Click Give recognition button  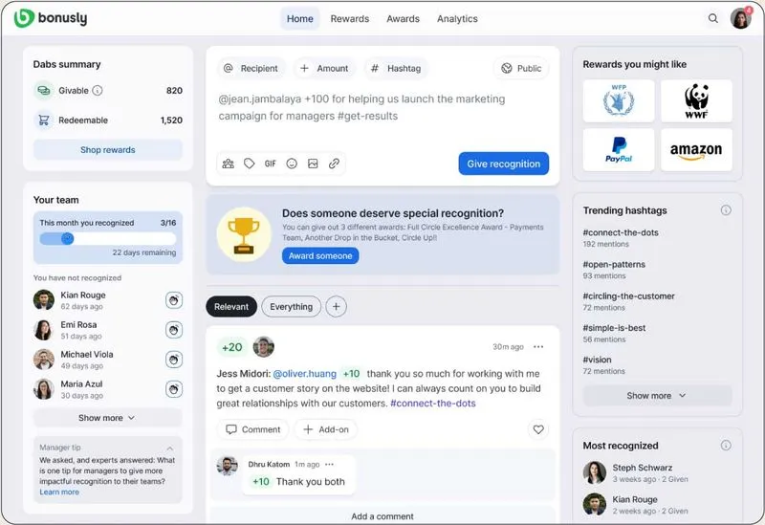(x=504, y=164)
